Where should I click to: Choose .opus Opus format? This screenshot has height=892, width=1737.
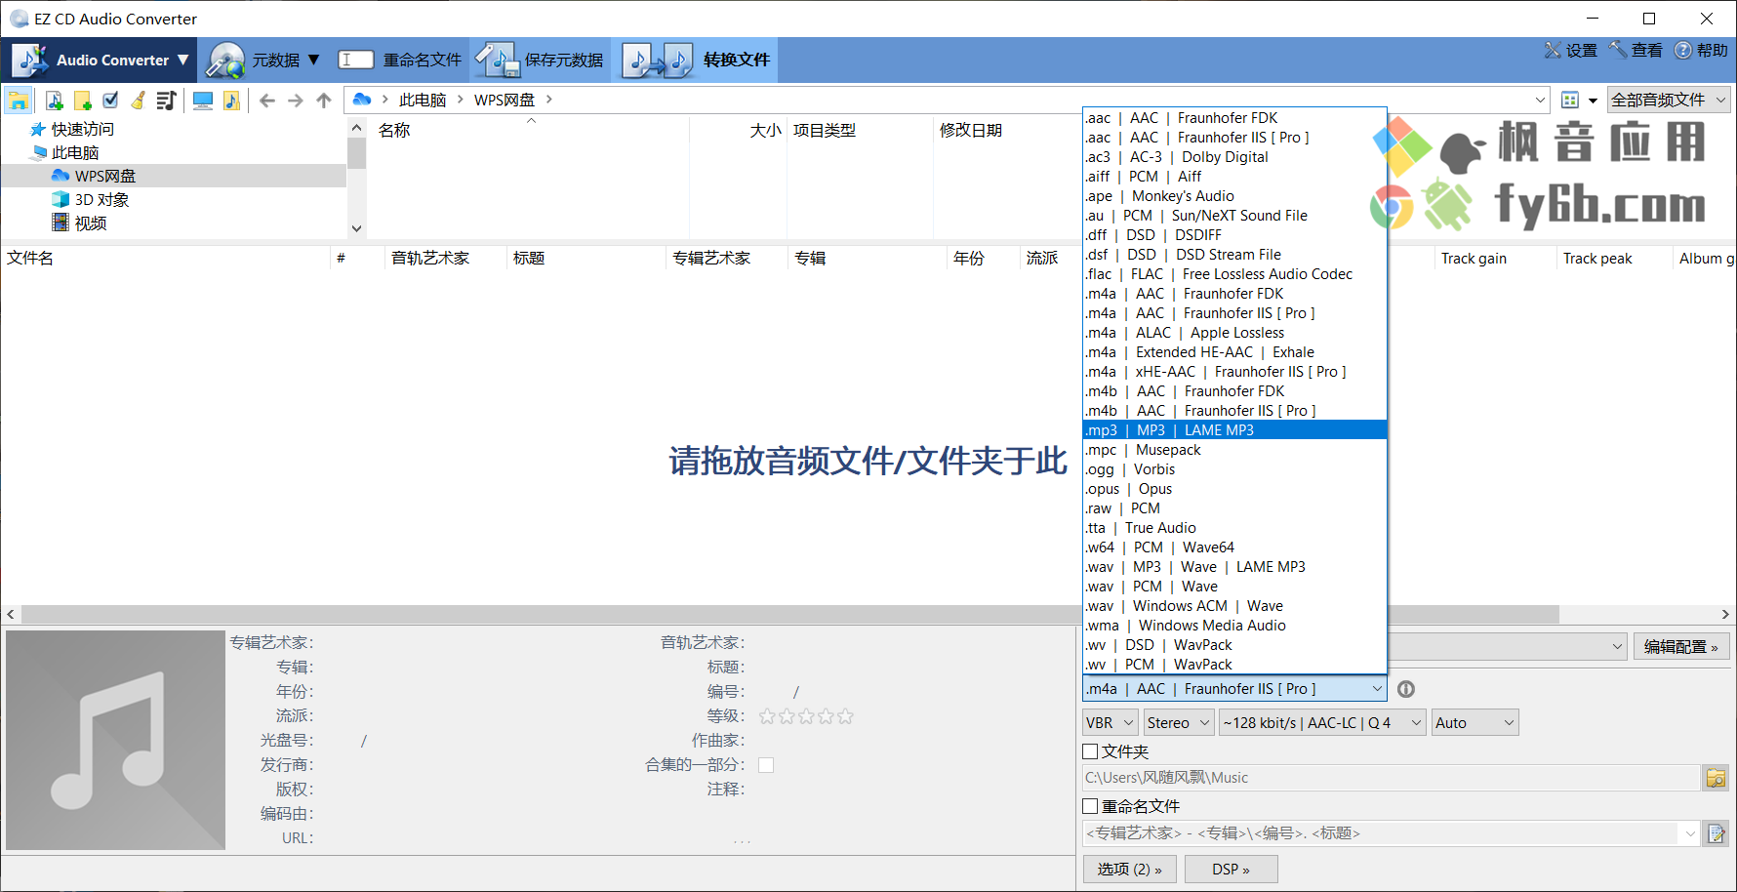[1234, 489]
